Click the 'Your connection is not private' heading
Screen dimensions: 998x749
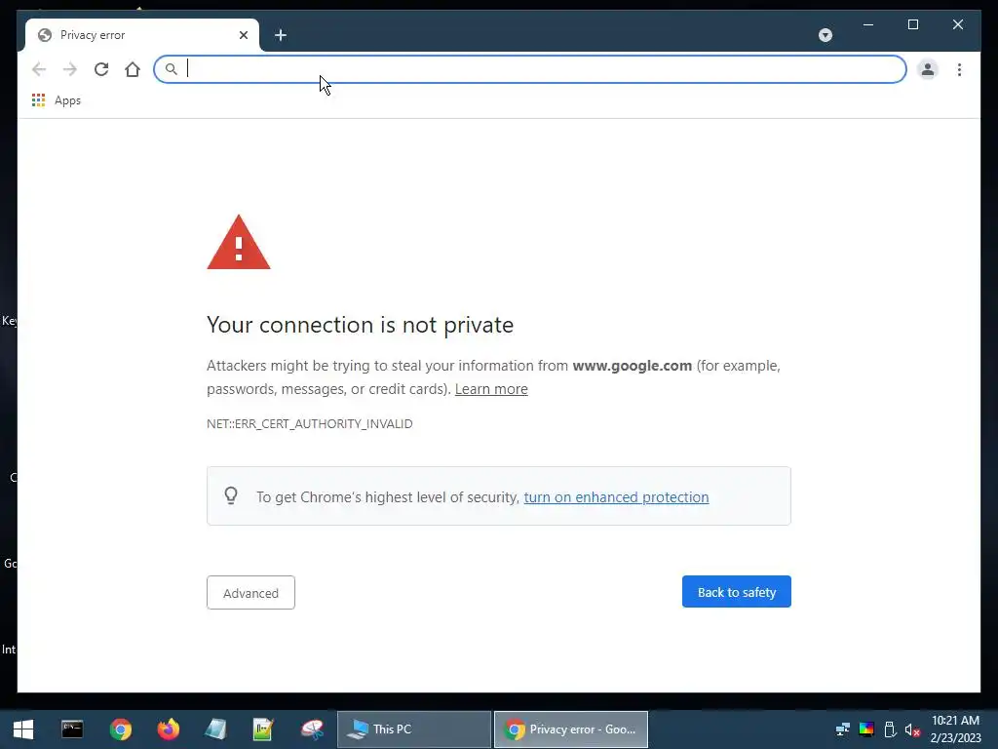pyautogui.click(x=360, y=325)
